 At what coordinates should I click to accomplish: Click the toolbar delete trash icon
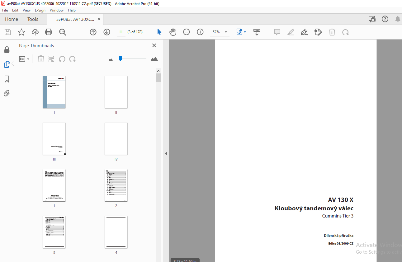[332, 32]
